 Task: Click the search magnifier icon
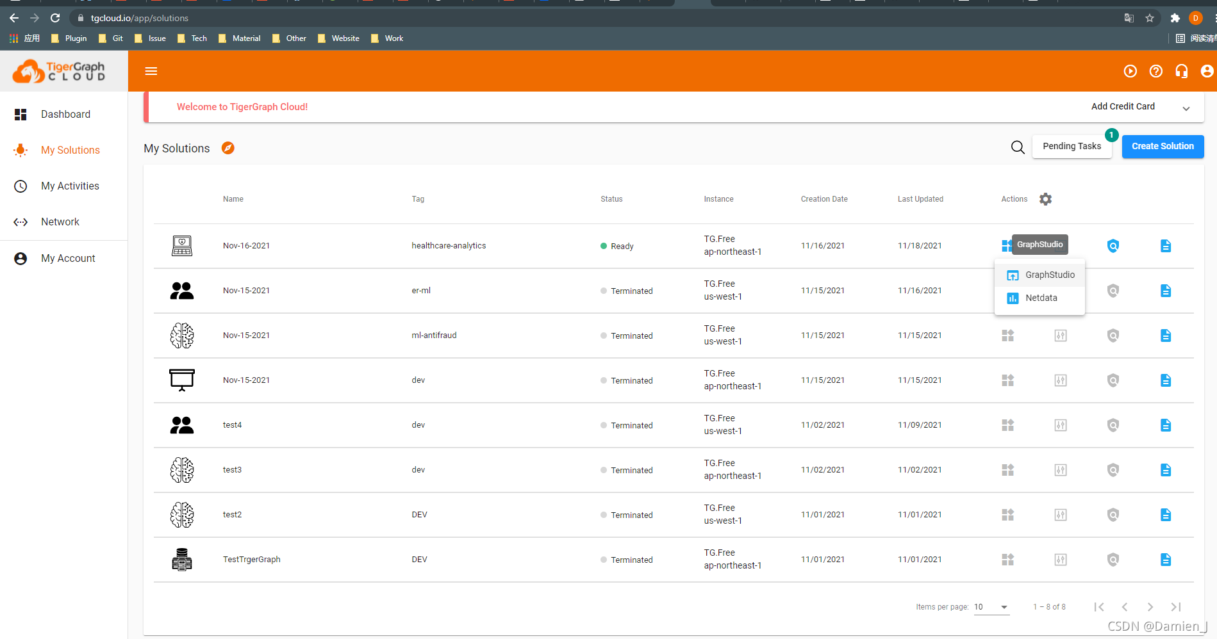coord(1018,147)
